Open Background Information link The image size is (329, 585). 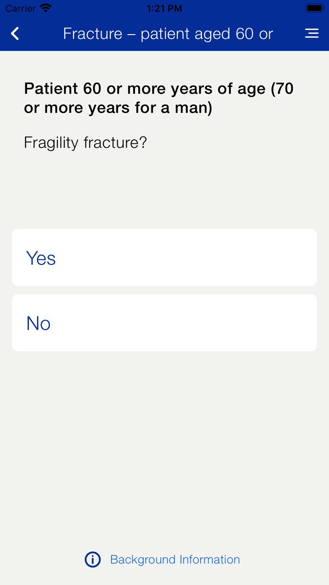click(x=175, y=559)
